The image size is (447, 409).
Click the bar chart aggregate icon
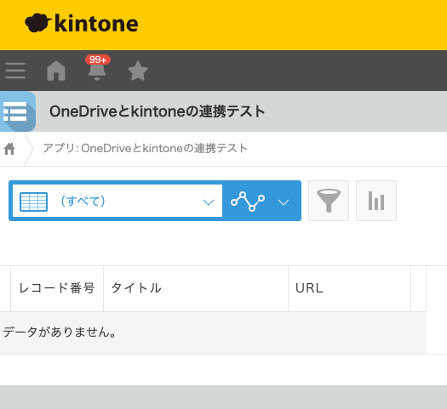[376, 201]
